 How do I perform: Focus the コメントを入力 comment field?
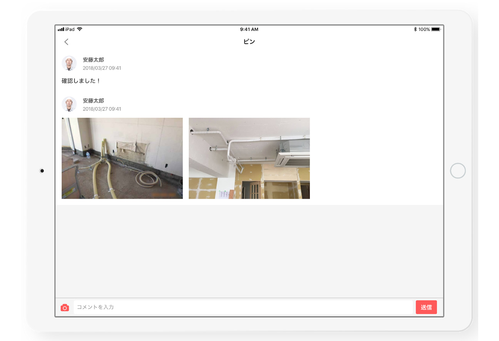point(243,307)
